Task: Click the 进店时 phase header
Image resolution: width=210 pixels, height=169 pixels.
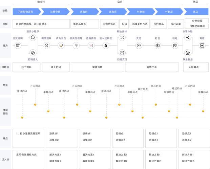Action: [x=41, y=2]
